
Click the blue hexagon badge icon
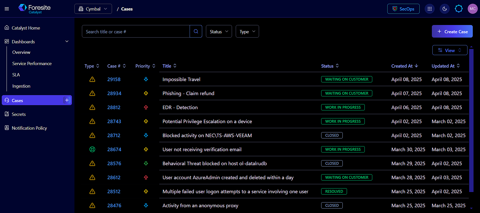(459, 9)
